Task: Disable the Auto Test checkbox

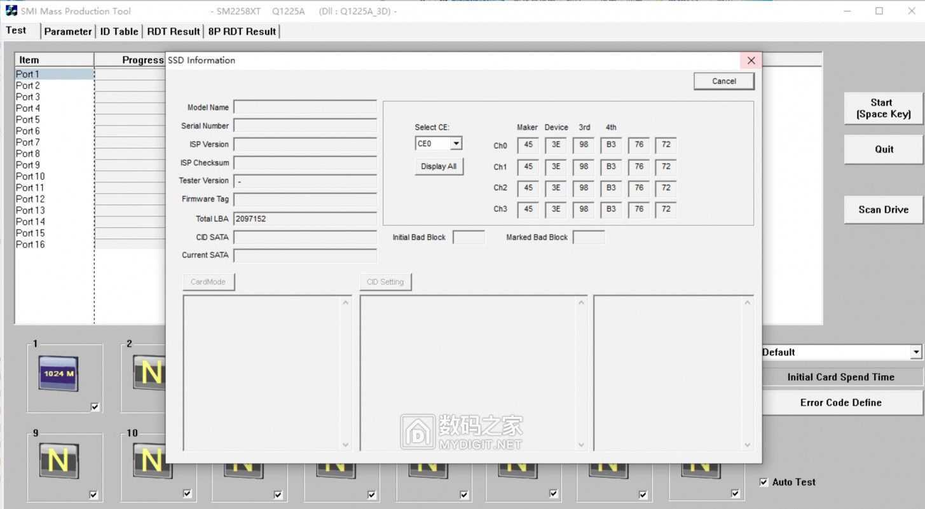Action: [x=764, y=482]
